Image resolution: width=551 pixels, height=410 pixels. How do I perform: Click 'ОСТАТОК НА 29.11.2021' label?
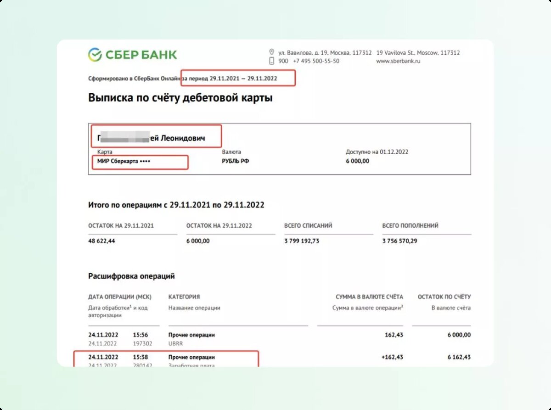(121, 226)
